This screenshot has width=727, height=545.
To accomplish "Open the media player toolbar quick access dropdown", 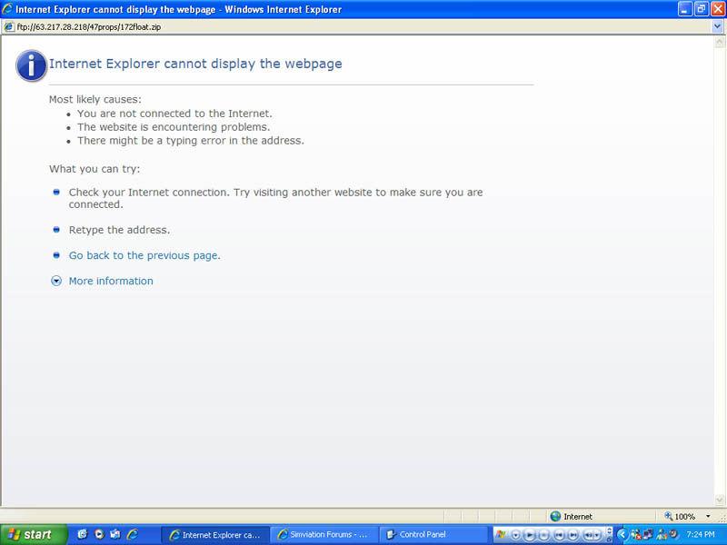I will click(516, 535).
